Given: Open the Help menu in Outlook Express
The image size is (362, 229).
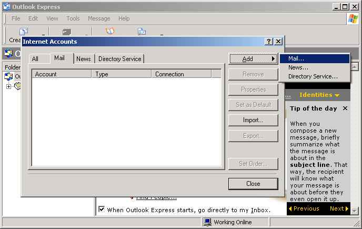Looking at the screenshot, I should (x=124, y=18).
